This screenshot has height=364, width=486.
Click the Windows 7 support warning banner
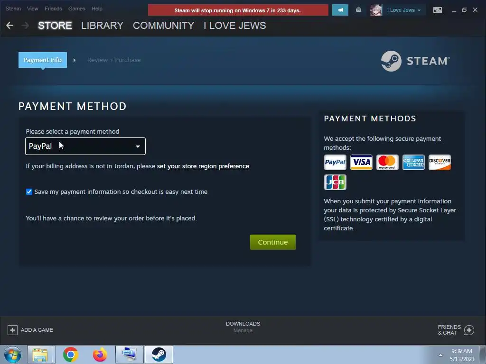pyautogui.click(x=238, y=10)
